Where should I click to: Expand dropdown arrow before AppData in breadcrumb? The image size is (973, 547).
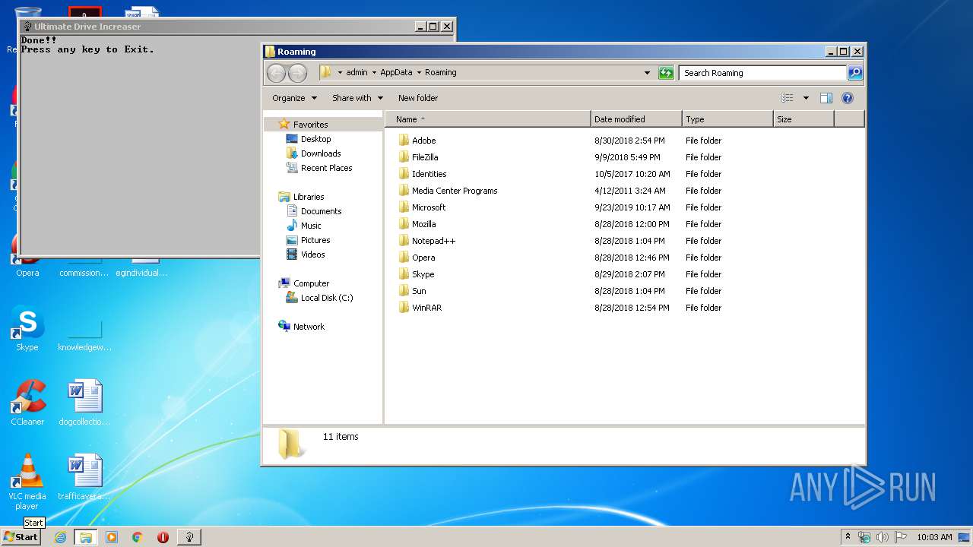click(x=374, y=73)
